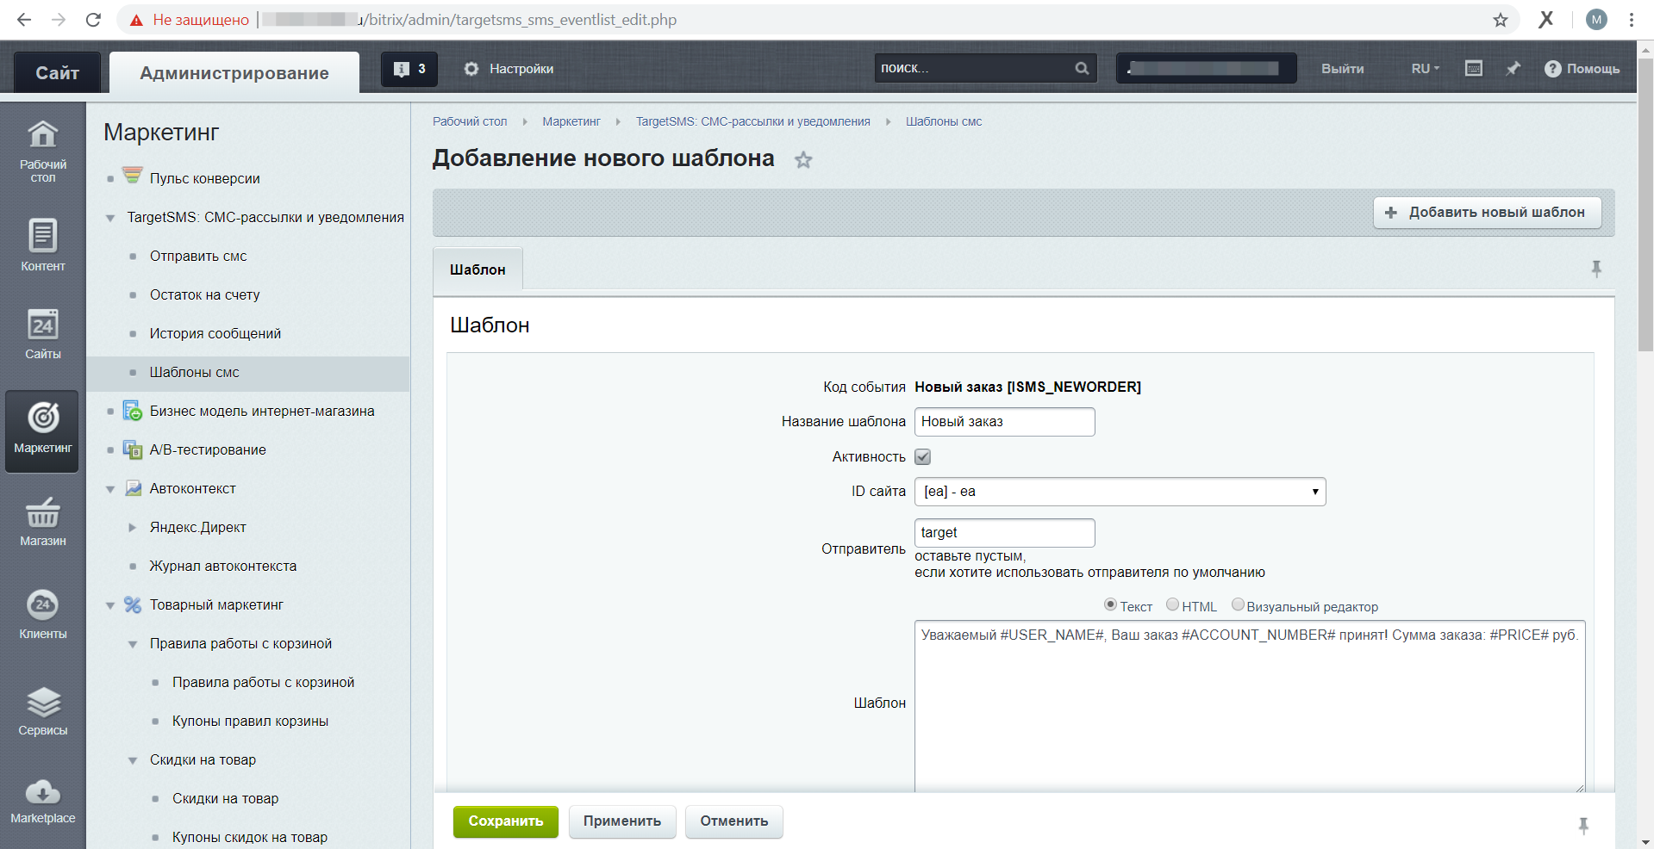This screenshot has height=849, width=1654.
Task: Focus the Название шаблона input field
Action: 1004,422
